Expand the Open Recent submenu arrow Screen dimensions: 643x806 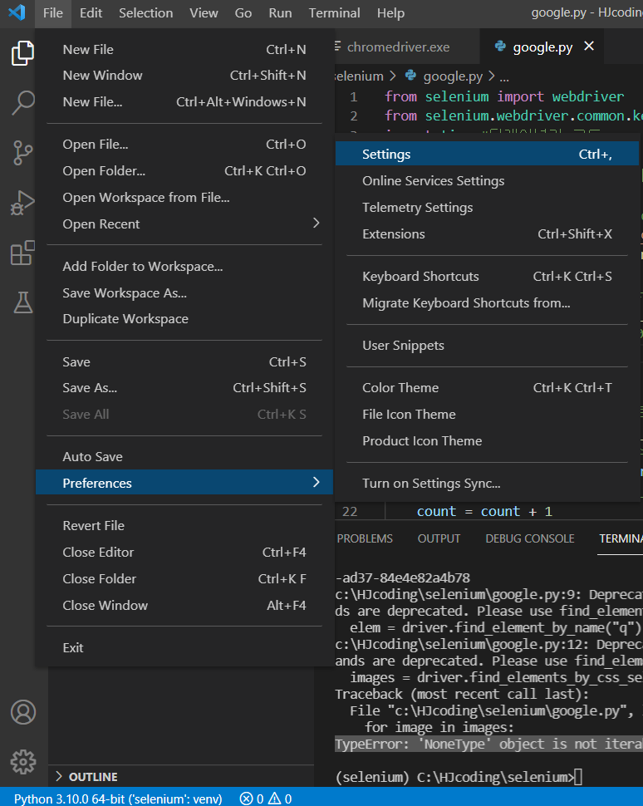317,223
